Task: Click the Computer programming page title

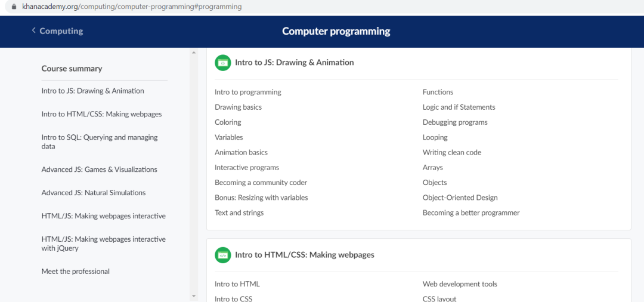Action: click(x=336, y=31)
